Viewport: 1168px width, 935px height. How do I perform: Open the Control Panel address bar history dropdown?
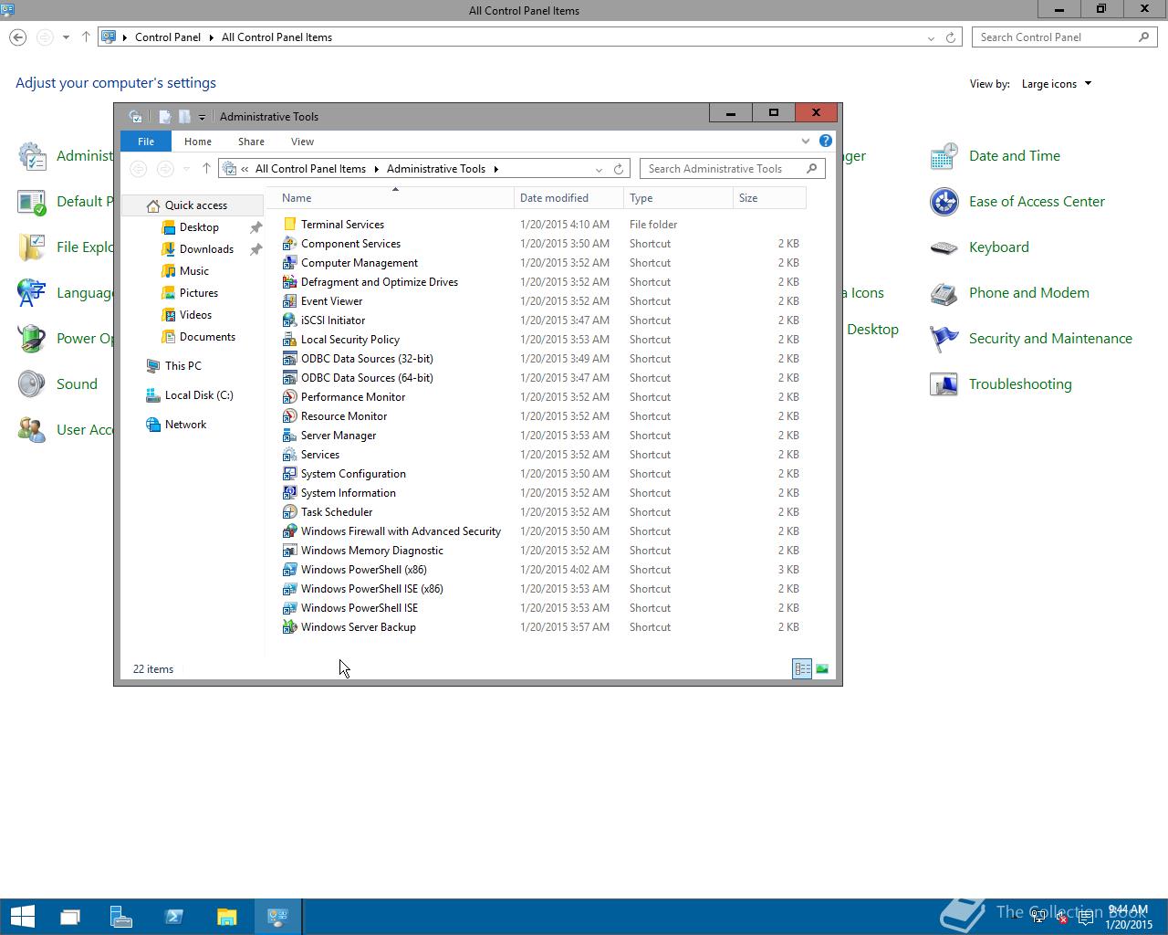[931, 37]
